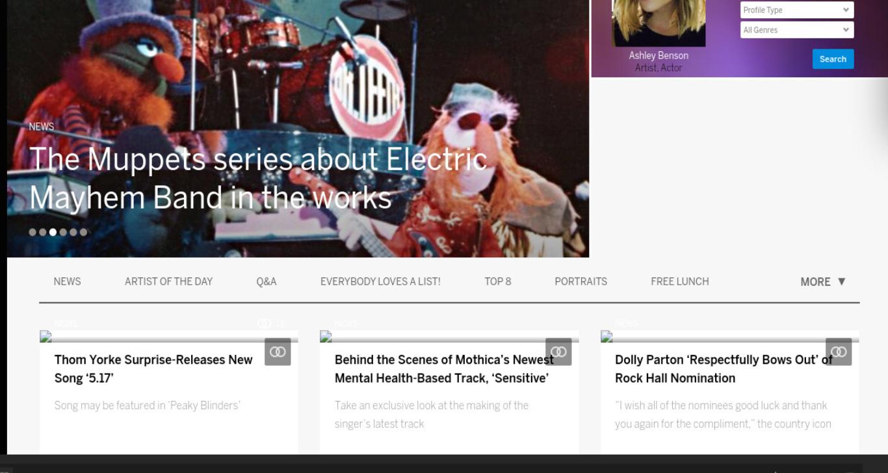Screen dimensions: 888x473
Task: Open the Profile Type dropdown
Action: 797,10
